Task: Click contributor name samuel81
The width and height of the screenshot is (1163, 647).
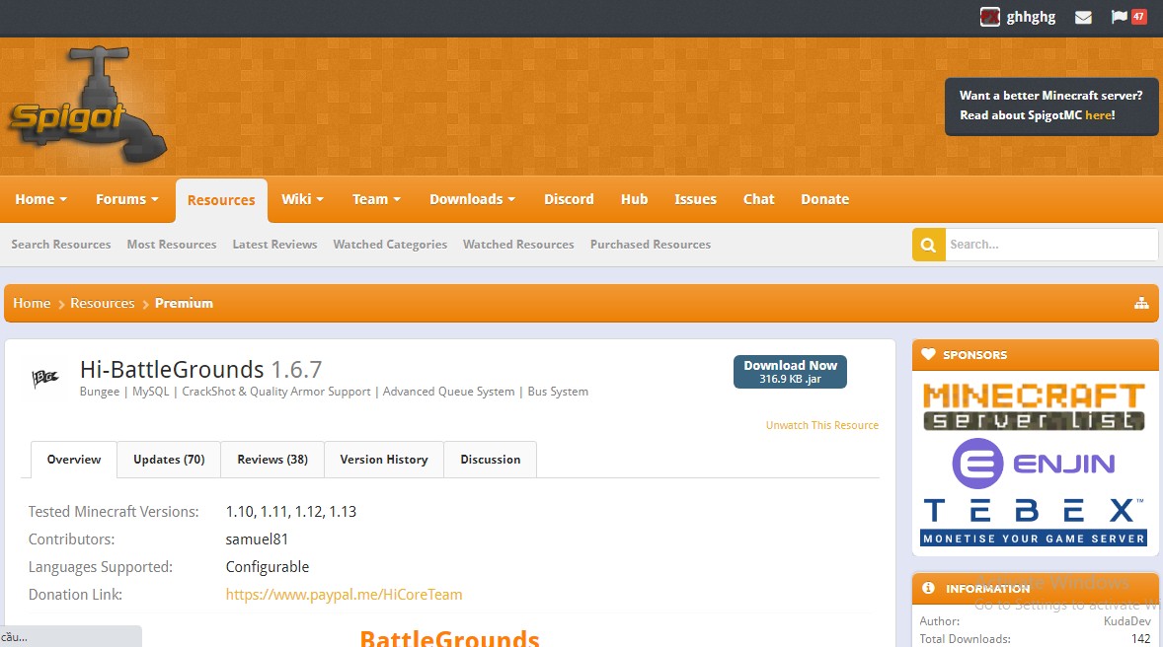Action: tap(257, 539)
